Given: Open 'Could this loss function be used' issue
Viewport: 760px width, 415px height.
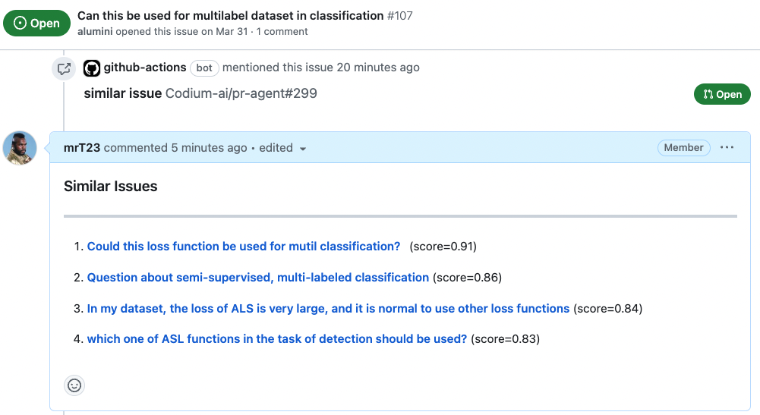Looking at the screenshot, I should pos(244,247).
